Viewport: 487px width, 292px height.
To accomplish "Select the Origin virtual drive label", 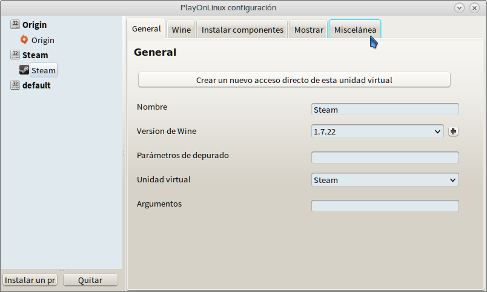I will [x=35, y=25].
